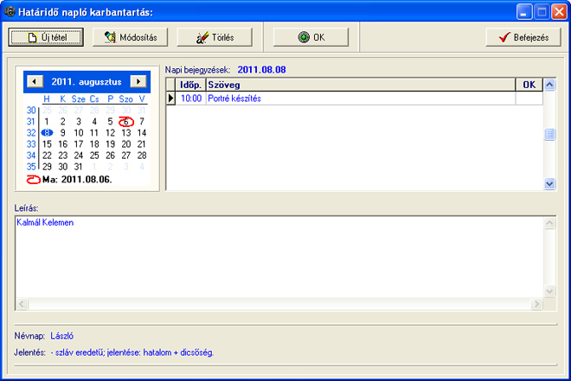The image size is (571, 381).
Task: Go to next month in calendar
Action: (138, 81)
